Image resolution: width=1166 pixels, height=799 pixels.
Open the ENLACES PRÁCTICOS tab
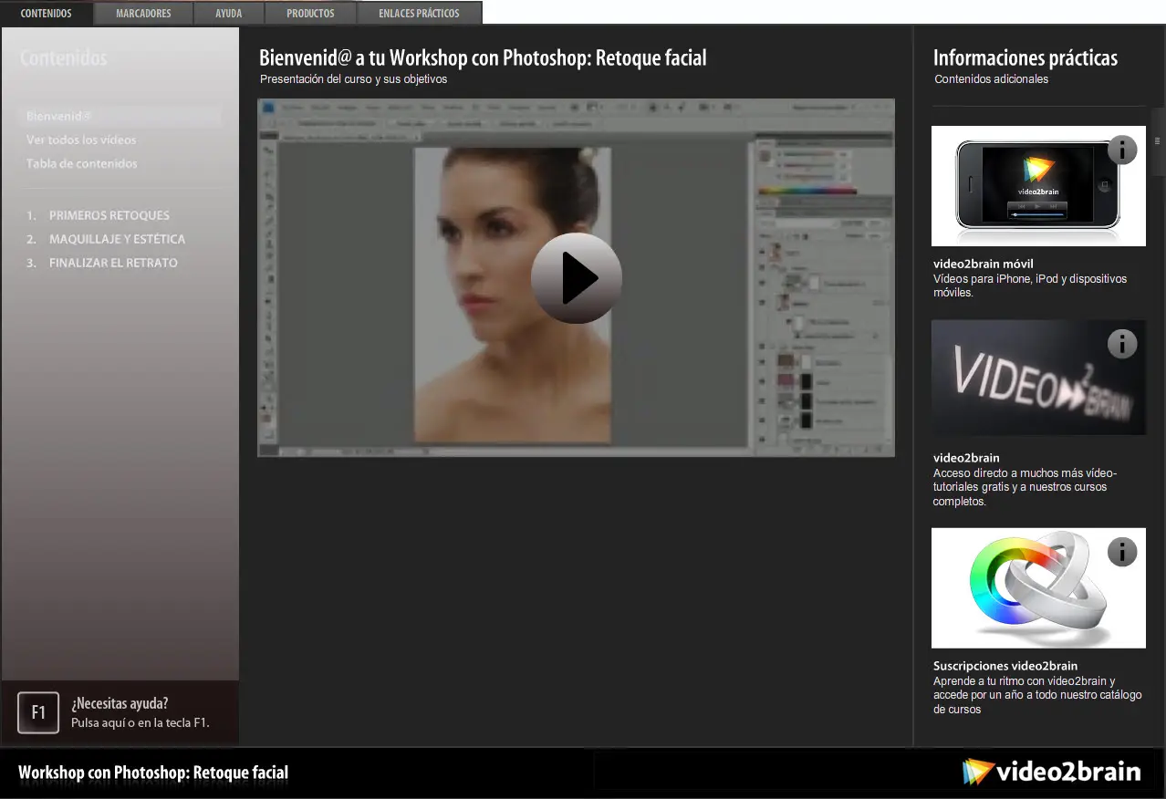(419, 14)
